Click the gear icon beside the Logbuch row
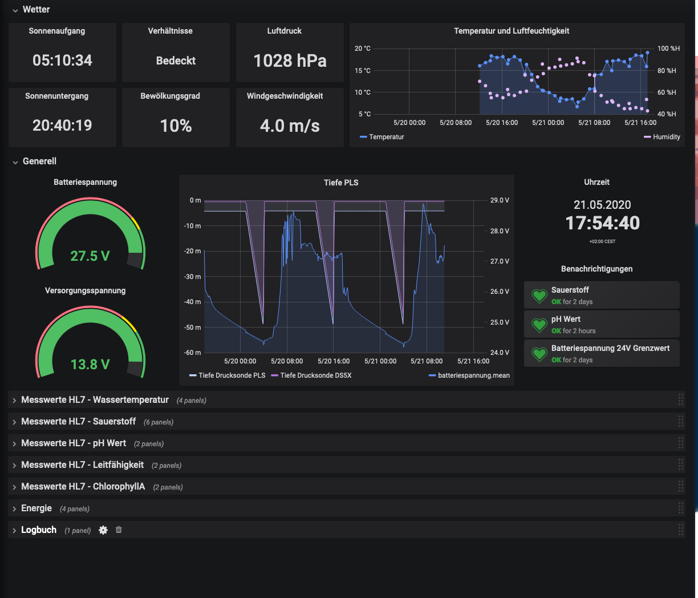 (x=103, y=530)
